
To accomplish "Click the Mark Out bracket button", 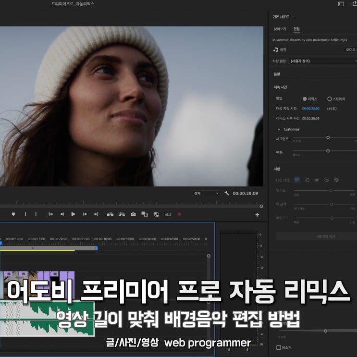I will (36, 214).
